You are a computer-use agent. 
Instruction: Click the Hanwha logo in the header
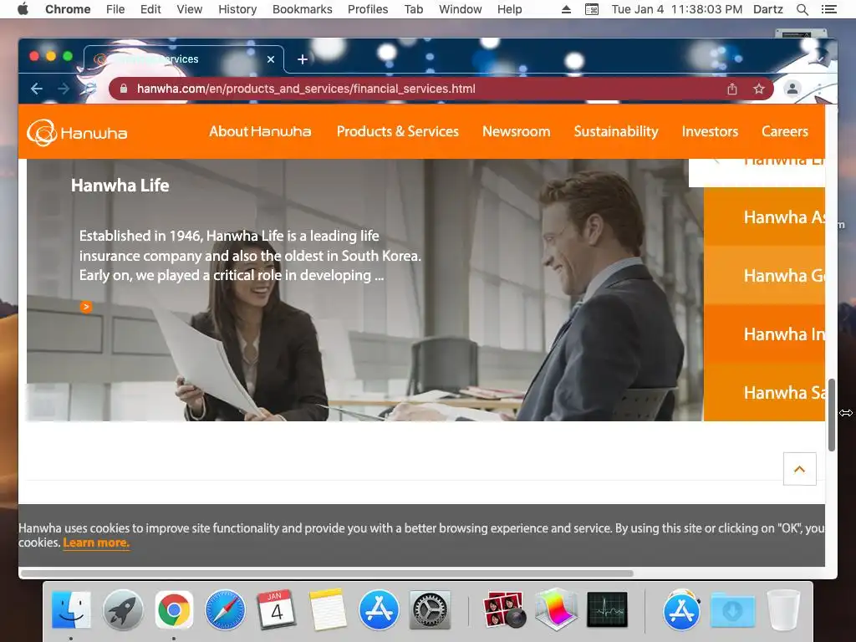pos(77,132)
